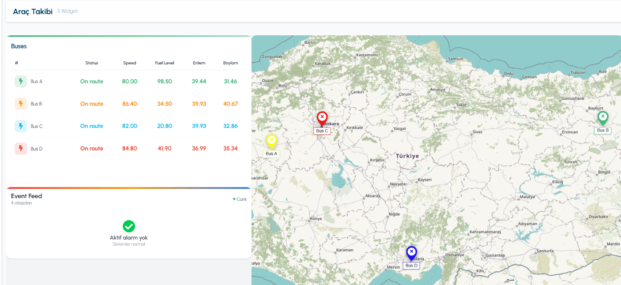Click Bus D's 'On route' status
621x285 pixels.
[92, 149]
